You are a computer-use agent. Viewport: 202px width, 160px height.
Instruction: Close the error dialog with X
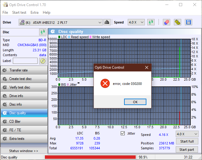click(147, 67)
